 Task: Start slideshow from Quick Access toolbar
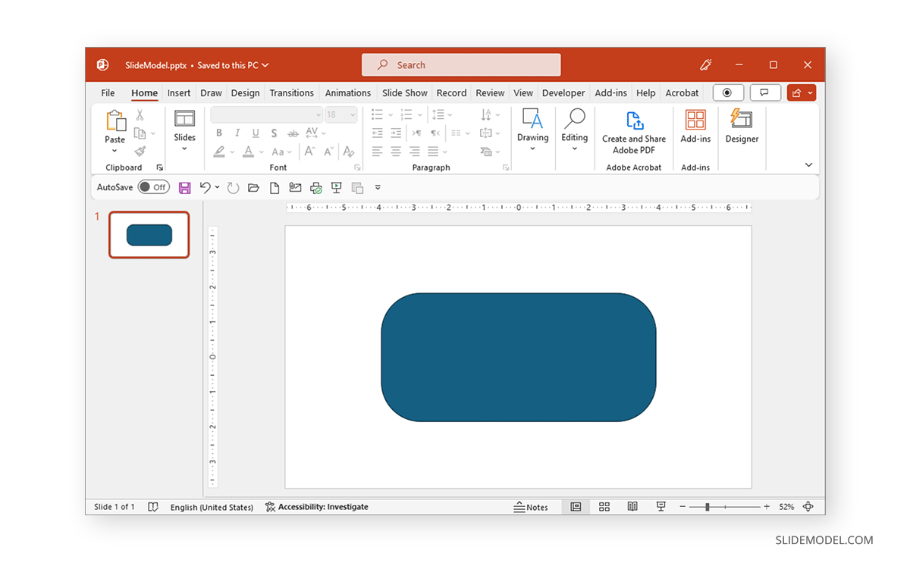(336, 187)
